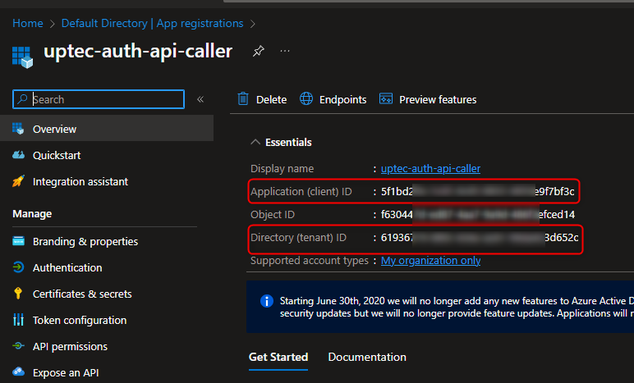Switch to the Documentation tab

click(x=367, y=357)
